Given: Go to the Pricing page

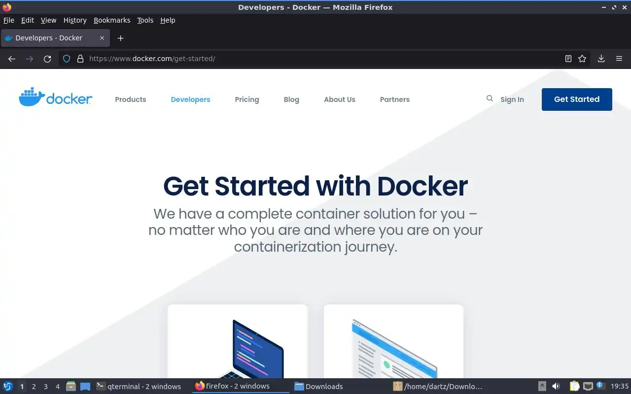Looking at the screenshot, I should (247, 99).
